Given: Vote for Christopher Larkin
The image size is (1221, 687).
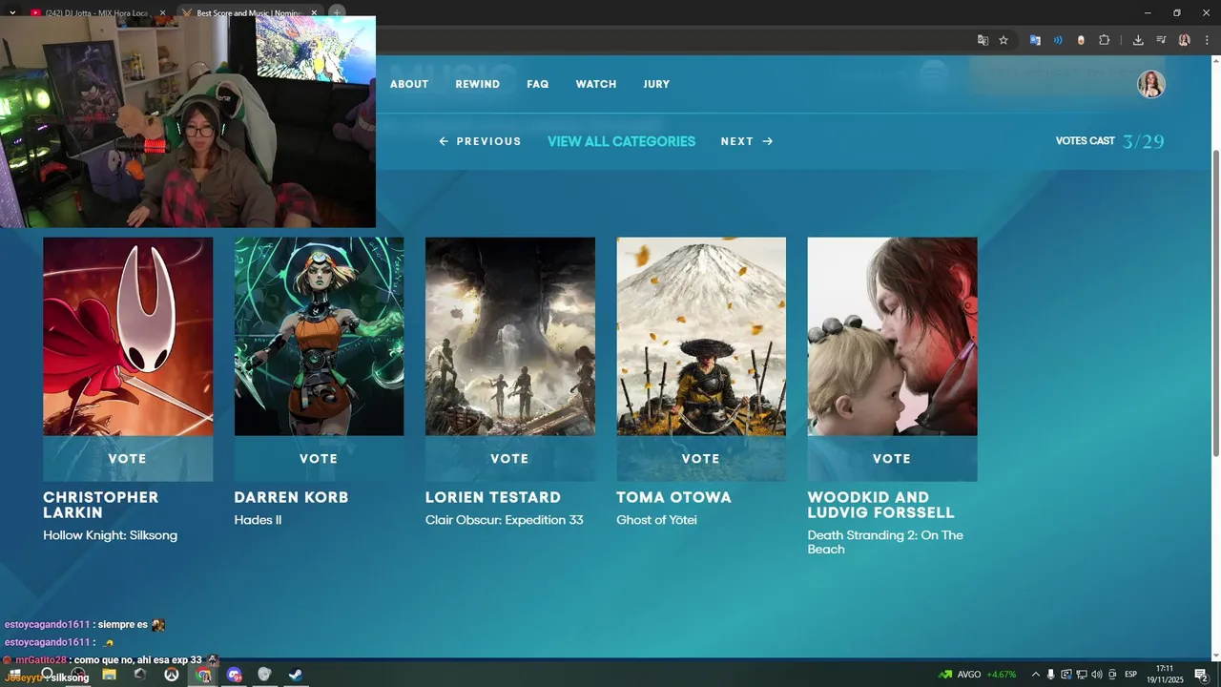Looking at the screenshot, I should click(x=128, y=459).
